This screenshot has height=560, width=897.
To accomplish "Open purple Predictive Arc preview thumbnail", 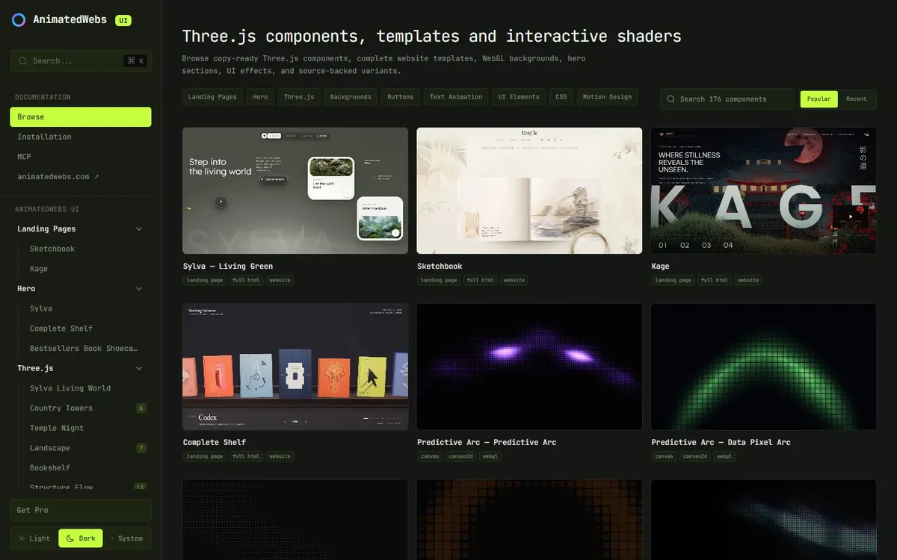I will tap(529, 367).
